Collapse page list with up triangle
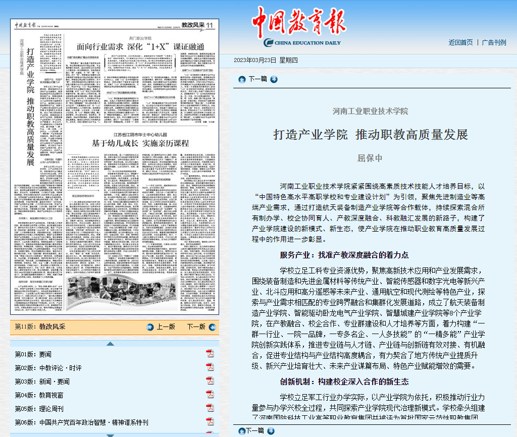 (111, 344)
